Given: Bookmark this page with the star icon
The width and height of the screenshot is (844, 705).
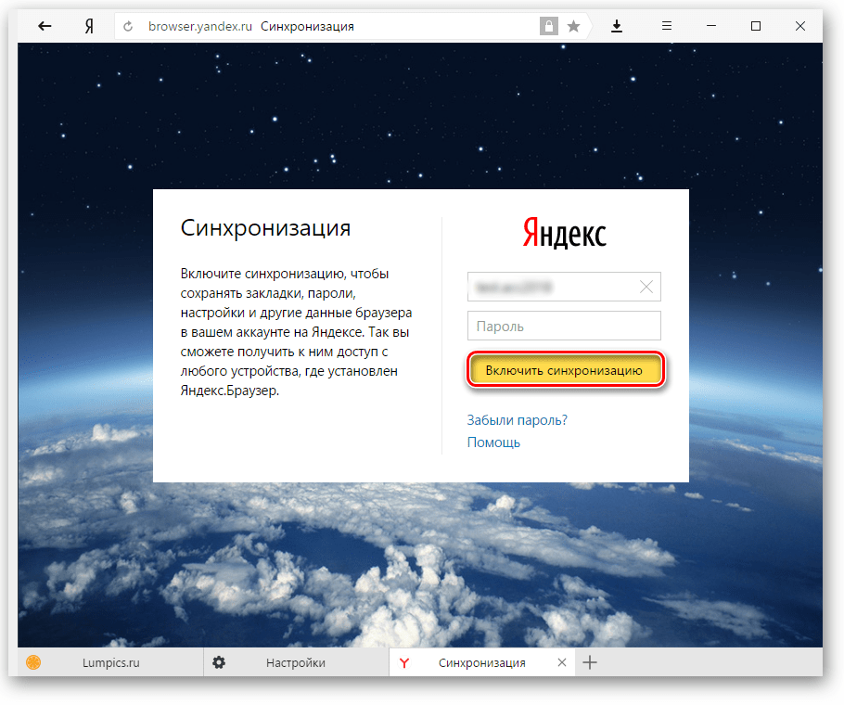Looking at the screenshot, I should tap(574, 26).
